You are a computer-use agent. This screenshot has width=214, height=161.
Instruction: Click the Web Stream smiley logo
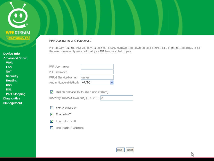tap(18, 15)
